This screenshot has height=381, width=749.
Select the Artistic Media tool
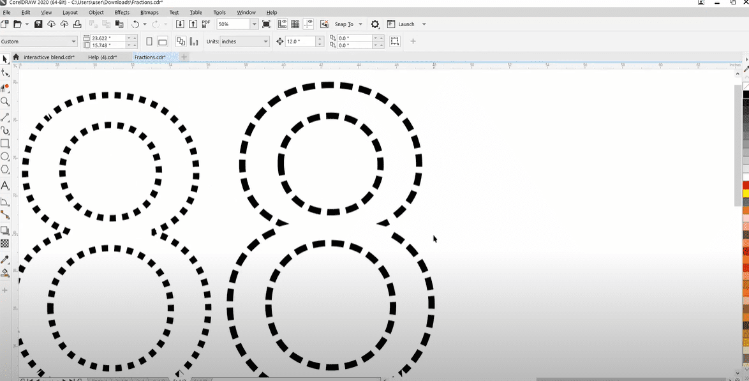coord(4,130)
